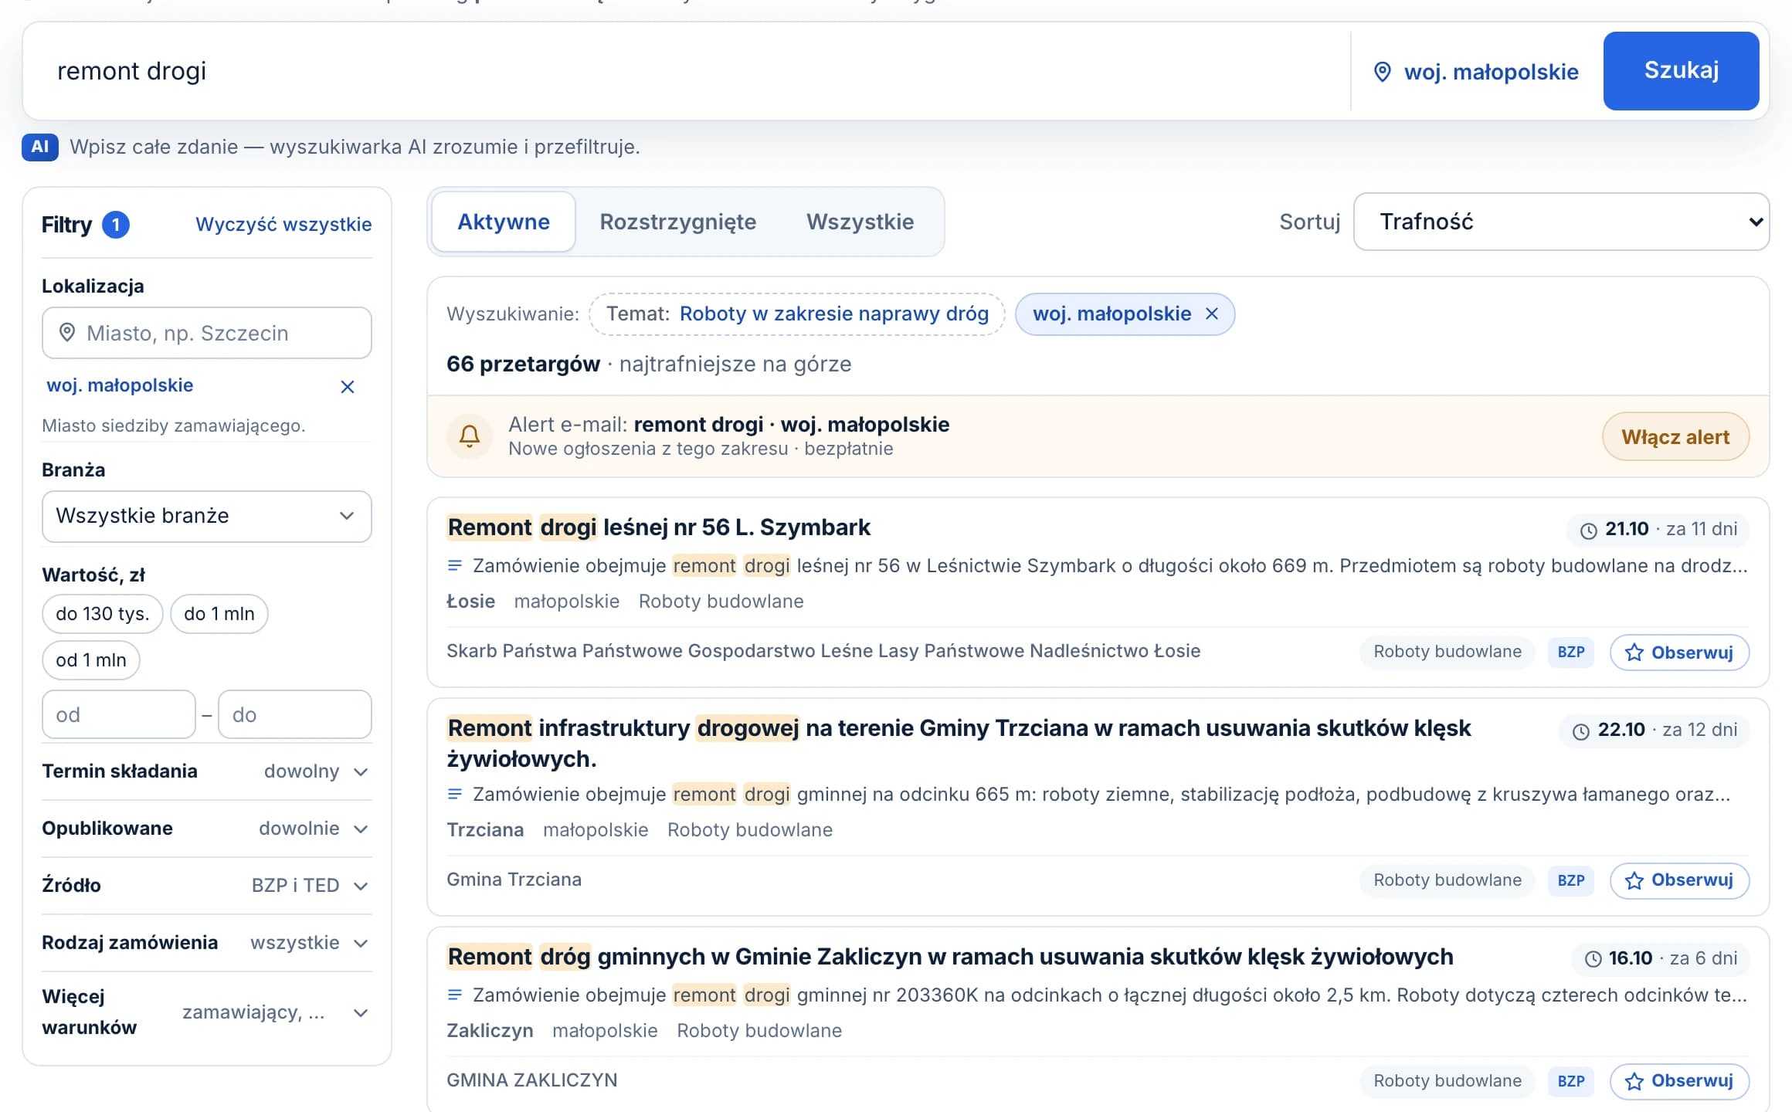This screenshot has width=1792, height=1112.
Task: Click the bell alert icon
Action: [470, 436]
